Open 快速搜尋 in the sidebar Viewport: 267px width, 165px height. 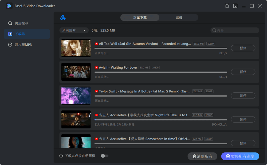pos(27,23)
